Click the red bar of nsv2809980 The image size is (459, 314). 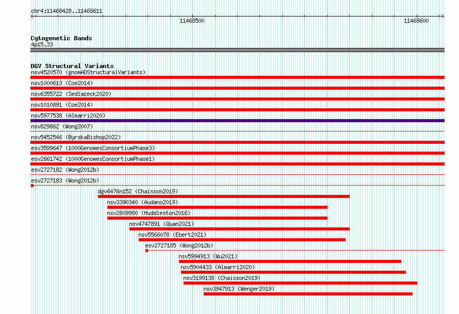click(217, 218)
